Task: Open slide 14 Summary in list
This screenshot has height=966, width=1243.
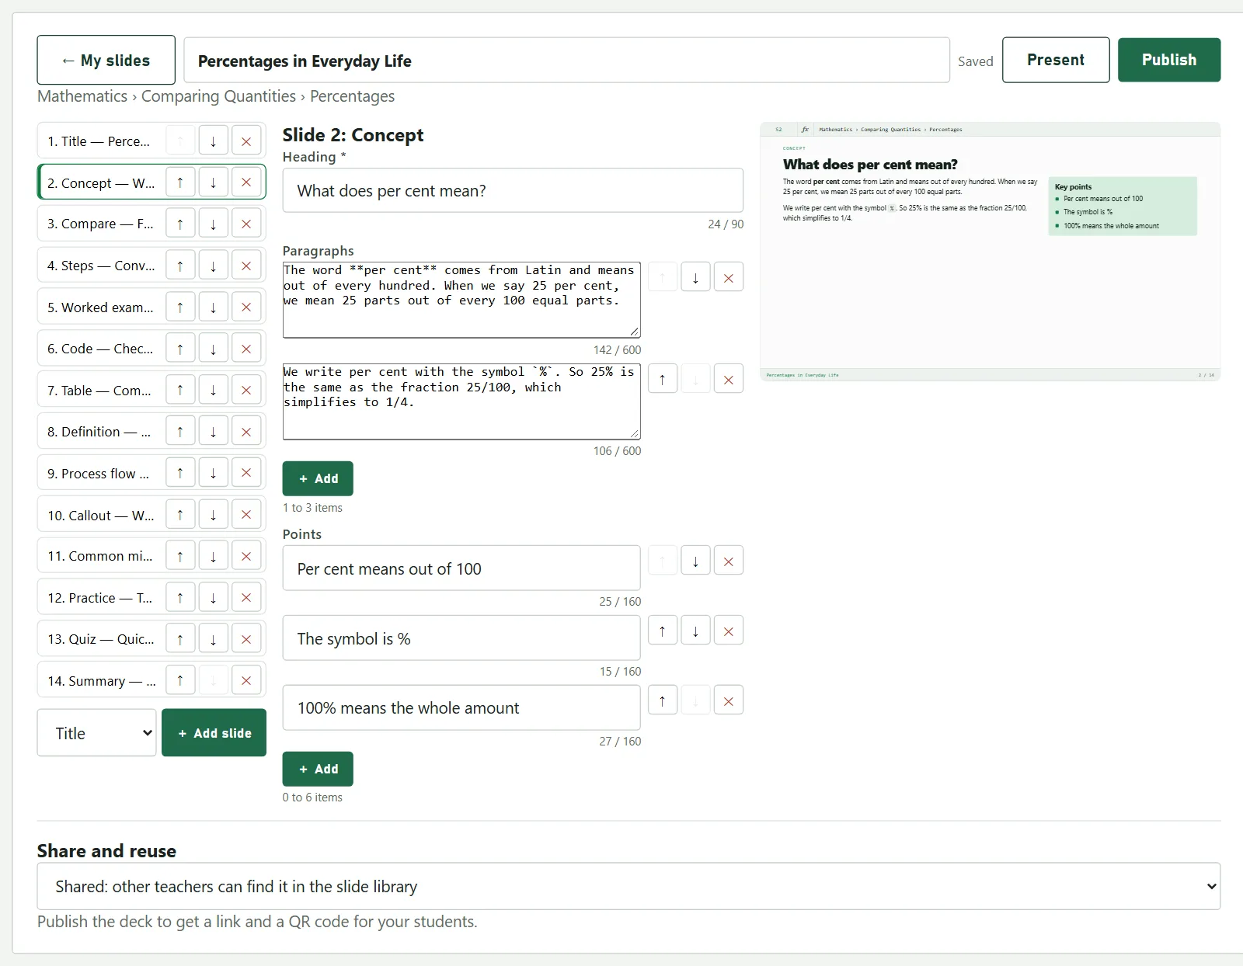Action: coord(101,681)
